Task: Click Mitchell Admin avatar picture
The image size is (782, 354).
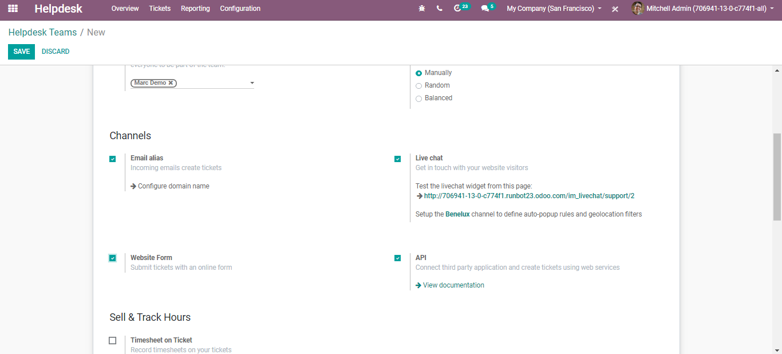Action: [637, 9]
